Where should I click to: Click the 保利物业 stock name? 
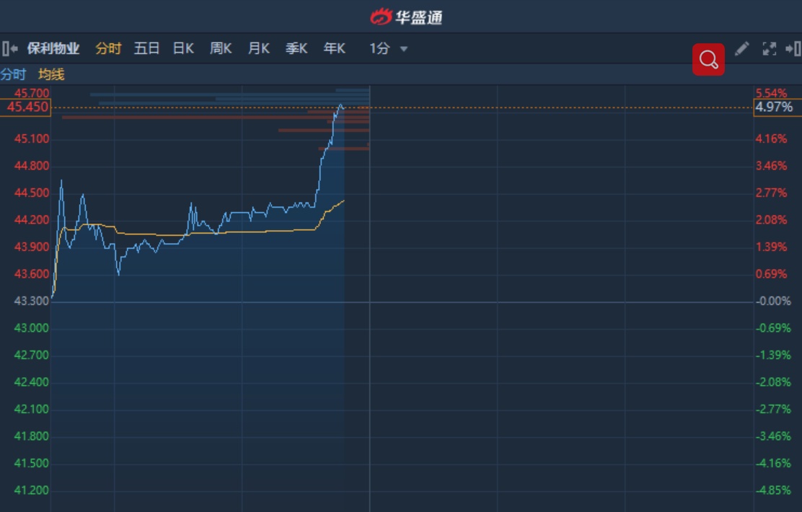tap(53, 48)
